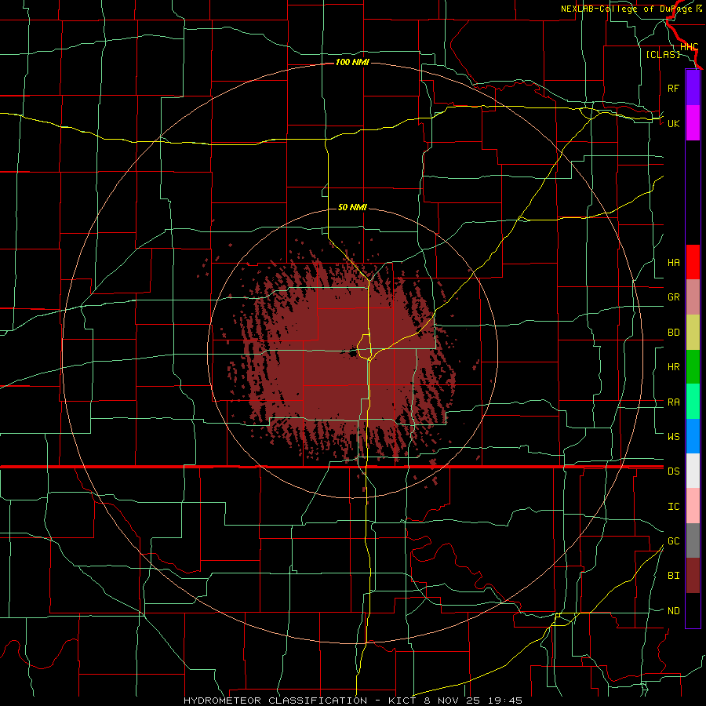Click the RF purple legend swatch
Image resolution: width=706 pixels, height=706 pixels.
(x=693, y=88)
